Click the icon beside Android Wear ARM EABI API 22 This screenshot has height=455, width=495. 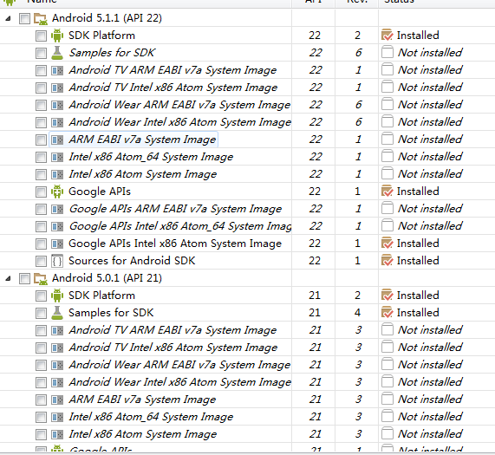coord(57,105)
